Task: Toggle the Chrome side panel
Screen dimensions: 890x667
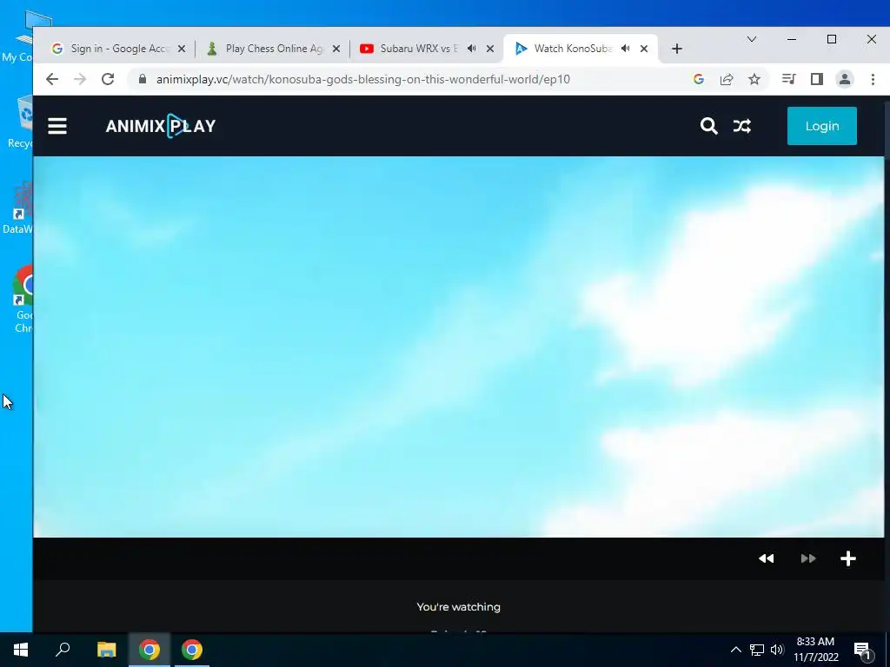Action: pyautogui.click(x=817, y=79)
